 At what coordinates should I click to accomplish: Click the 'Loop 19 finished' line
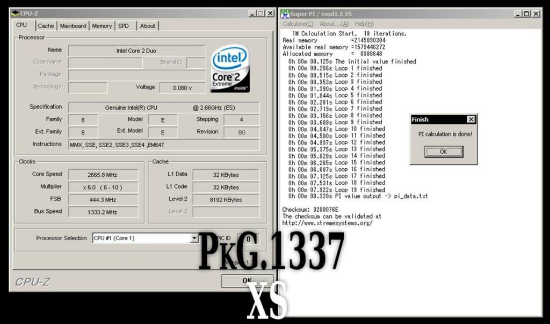[x=337, y=190]
